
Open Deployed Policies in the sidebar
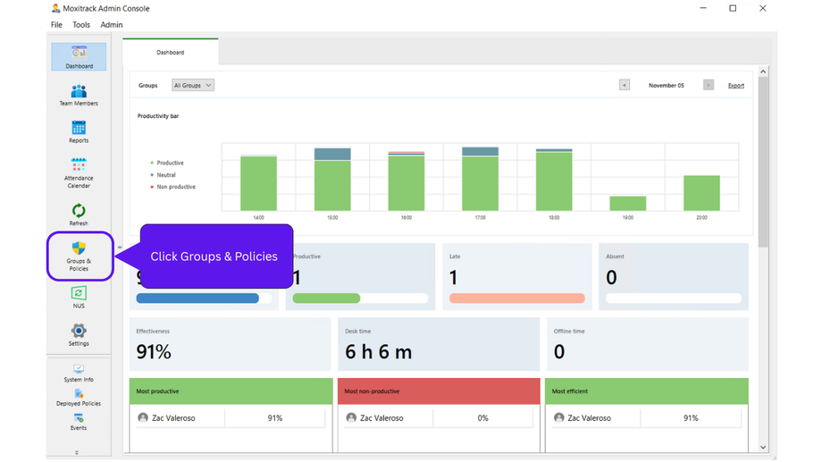(x=79, y=397)
